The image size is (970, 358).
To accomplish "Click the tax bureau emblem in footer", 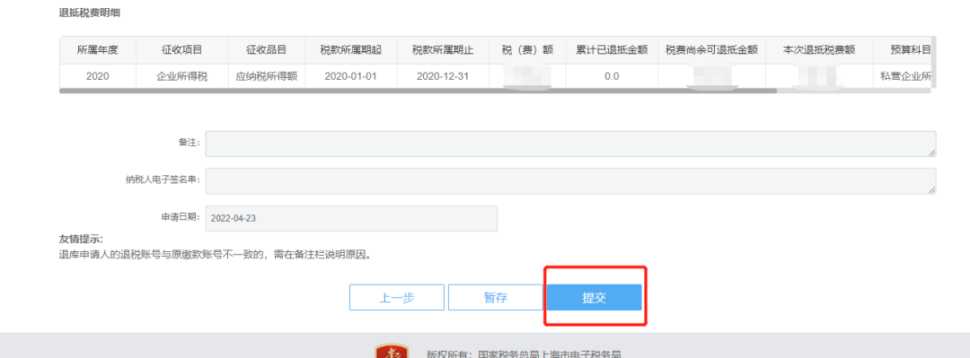I will tap(392, 352).
